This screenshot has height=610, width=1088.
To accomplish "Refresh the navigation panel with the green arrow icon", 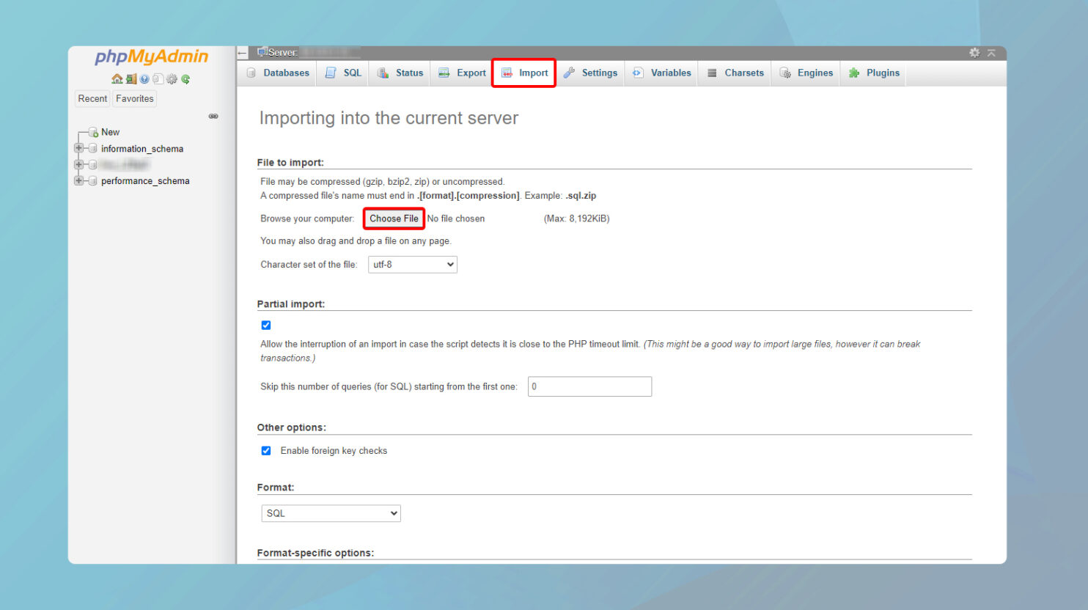I will click(185, 78).
